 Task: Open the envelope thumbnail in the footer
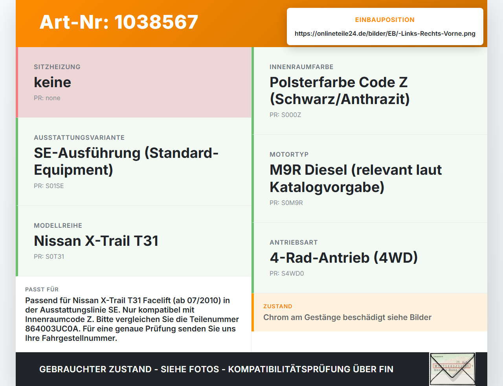[x=452, y=369]
